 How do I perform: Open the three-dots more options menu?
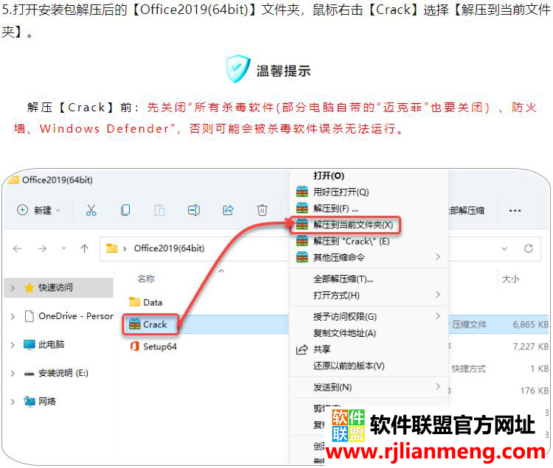[515, 210]
